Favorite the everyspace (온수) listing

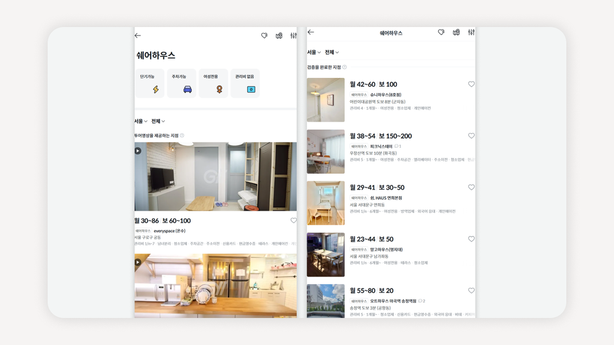[293, 221]
